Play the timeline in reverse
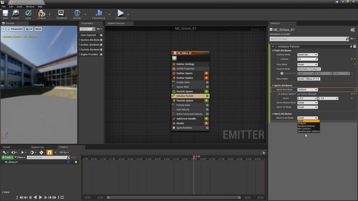The image size is (358, 201). [35, 197]
